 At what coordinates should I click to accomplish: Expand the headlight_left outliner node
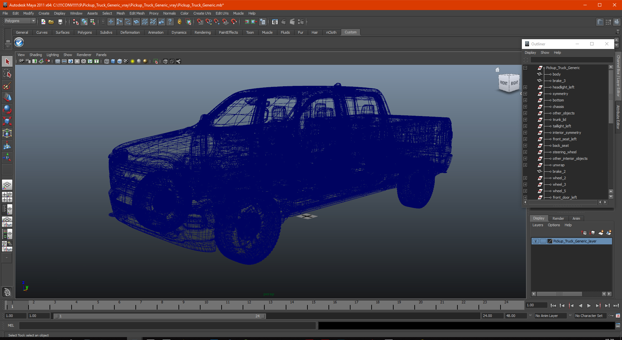525,87
